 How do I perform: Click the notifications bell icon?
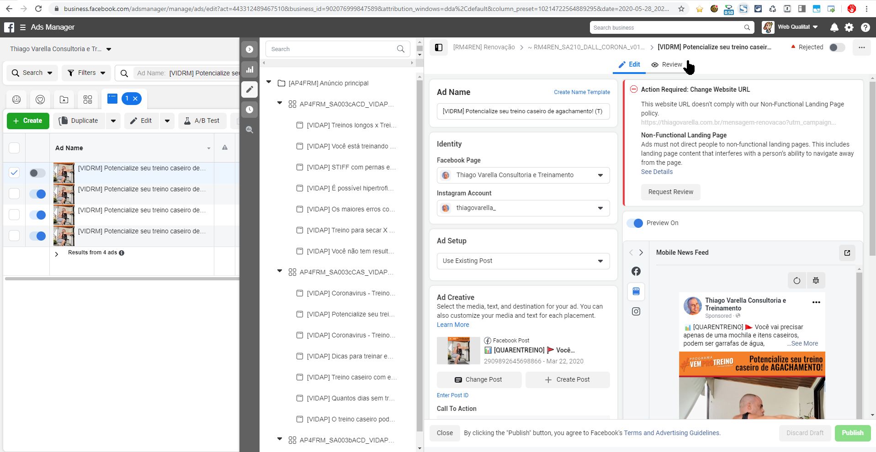[834, 27]
